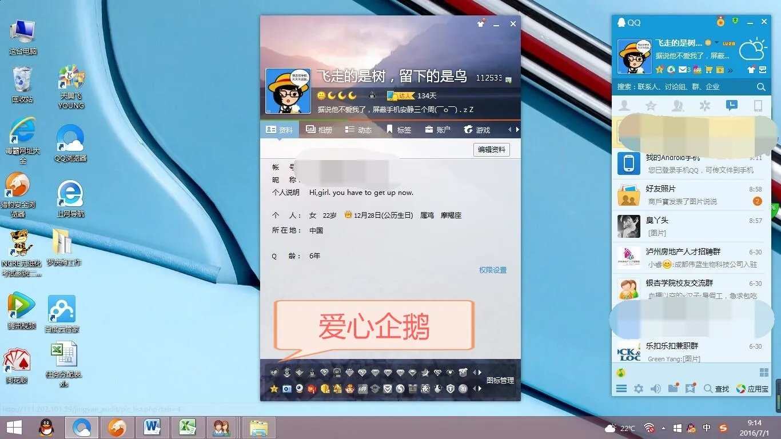Open the file manager folder with red badge
The image size is (781, 439).
coord(674,389)
